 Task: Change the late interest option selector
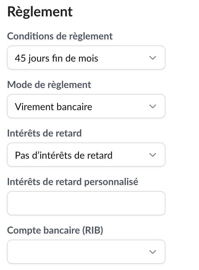pyautogui.click(x=86, y=155)
